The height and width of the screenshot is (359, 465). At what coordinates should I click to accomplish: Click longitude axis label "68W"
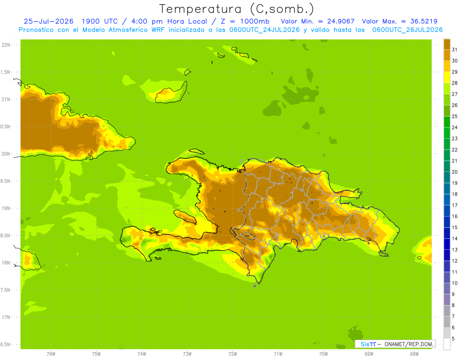pyautogui.click(x=414, y=354)
